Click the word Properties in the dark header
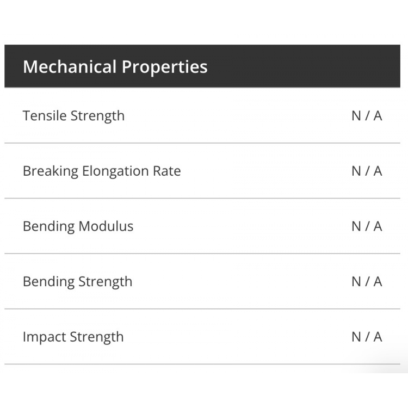Viewport: 408px width, 408px height. [165, 67]
